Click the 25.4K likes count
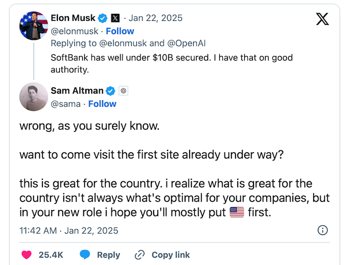 [x=51, y=255]
